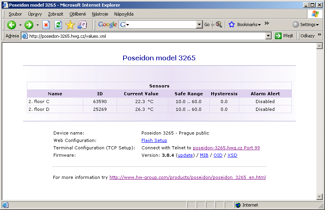Click the 'Hysteresis' column header
Image resolution: width=325 pixels, height=210 pixels.
[x=224, y=94]
